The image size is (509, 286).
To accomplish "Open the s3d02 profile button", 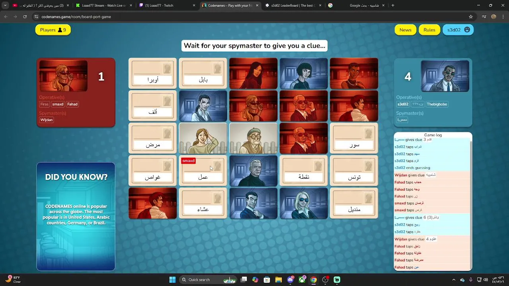I will [458, 30].
